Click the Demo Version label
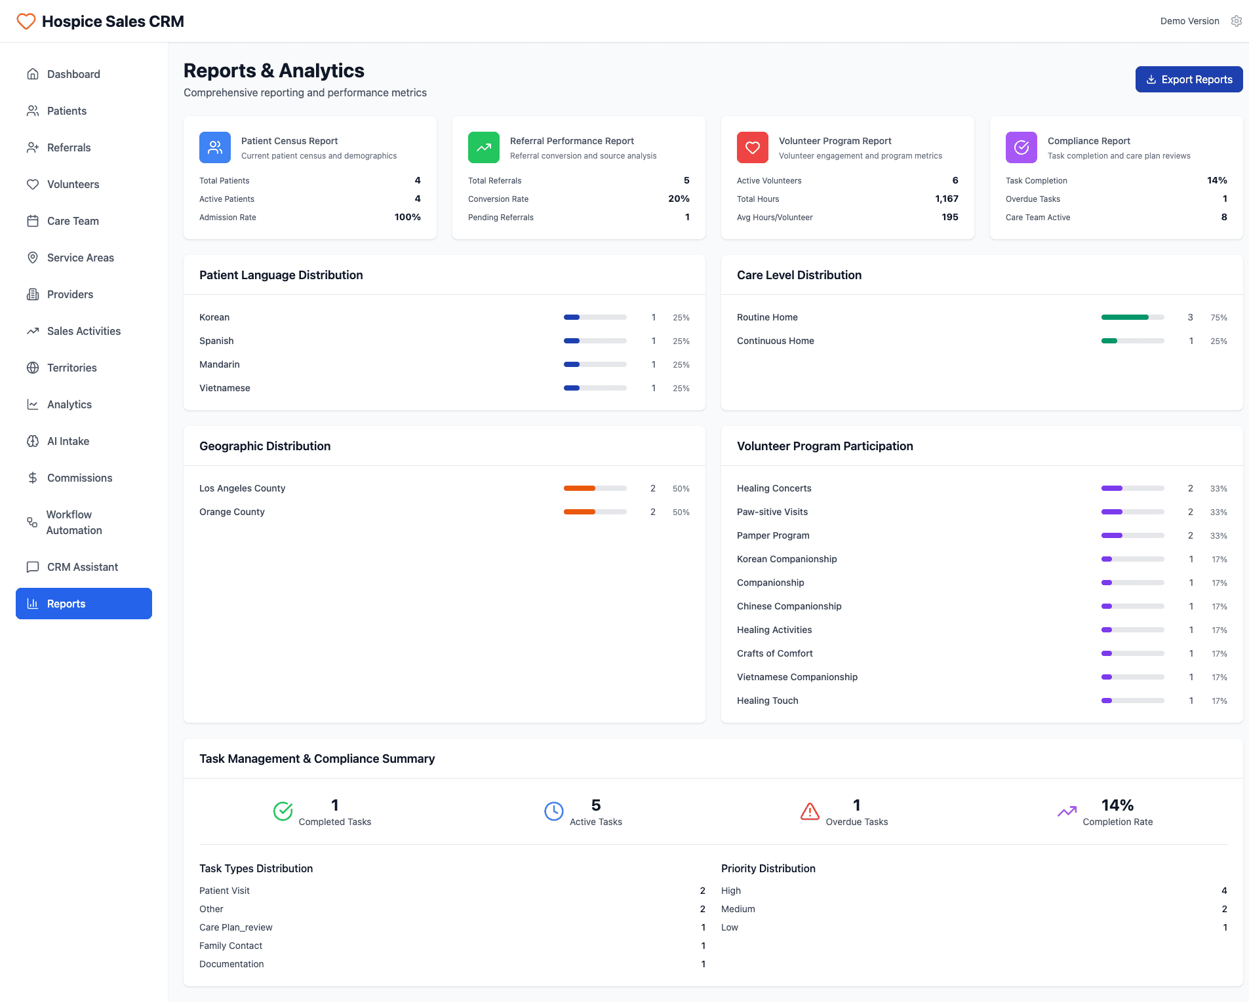 click(x=1189, y=21)
